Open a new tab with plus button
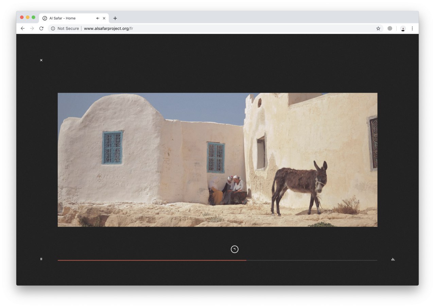The width and height of the screenshot is (435, 307). point(115,18)
